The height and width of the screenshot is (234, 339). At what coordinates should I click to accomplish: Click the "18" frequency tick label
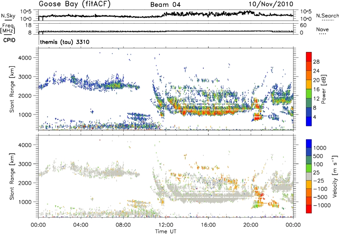point(28,25)
